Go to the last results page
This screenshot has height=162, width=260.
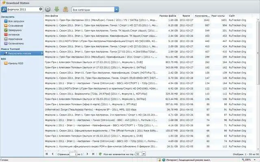point(93,154)
